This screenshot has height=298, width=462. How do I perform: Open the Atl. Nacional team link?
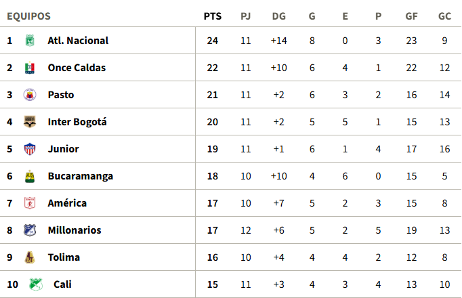(x=78, y=41)
